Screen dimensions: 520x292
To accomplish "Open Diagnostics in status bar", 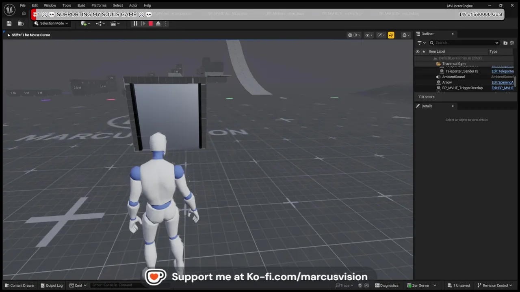I will 386,286.
